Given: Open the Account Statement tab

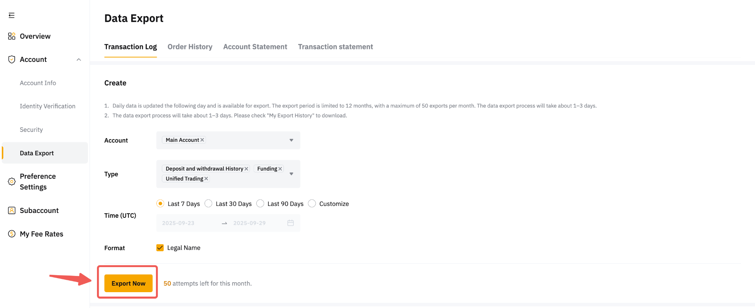Looking at the screenshot, I should tap(255, 47).
